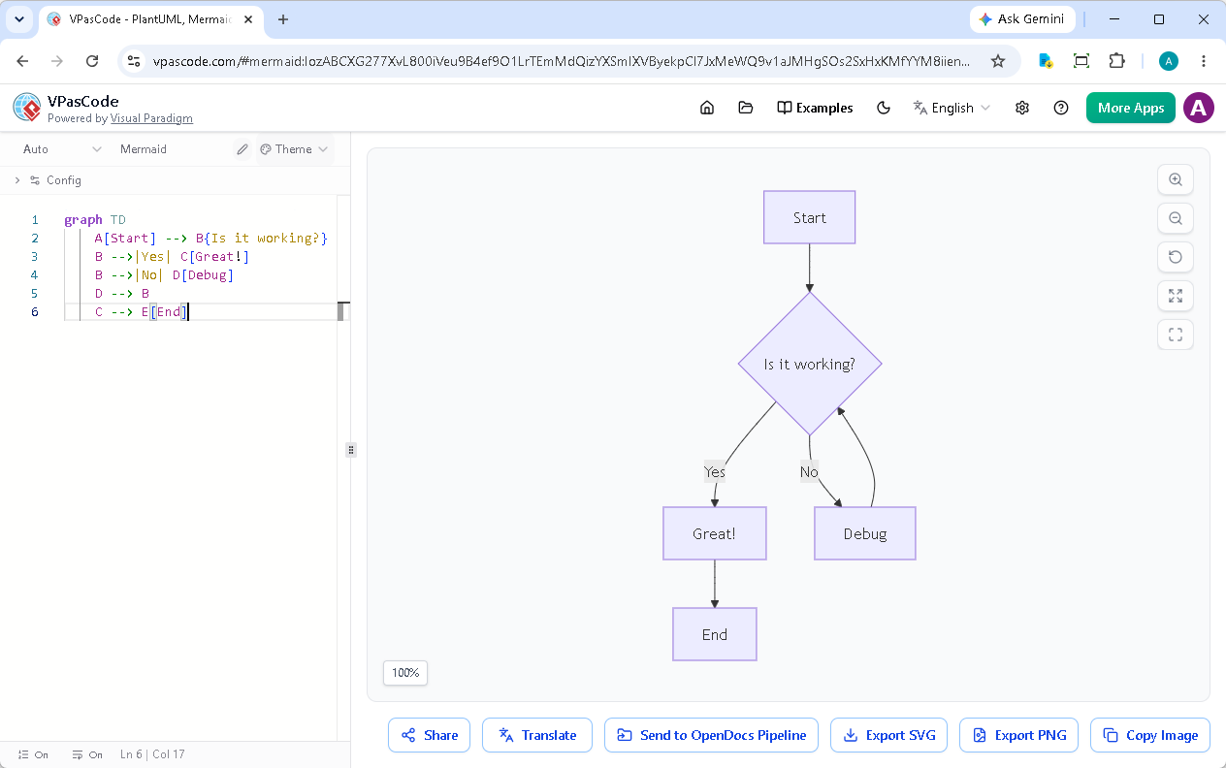The image size is (1226, 768).
Task: Go back in browser
Action: pyautogui.click(x=22, y=61)
